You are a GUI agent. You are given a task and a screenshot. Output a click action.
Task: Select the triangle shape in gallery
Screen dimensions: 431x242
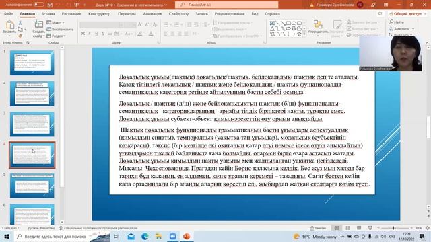272,28
